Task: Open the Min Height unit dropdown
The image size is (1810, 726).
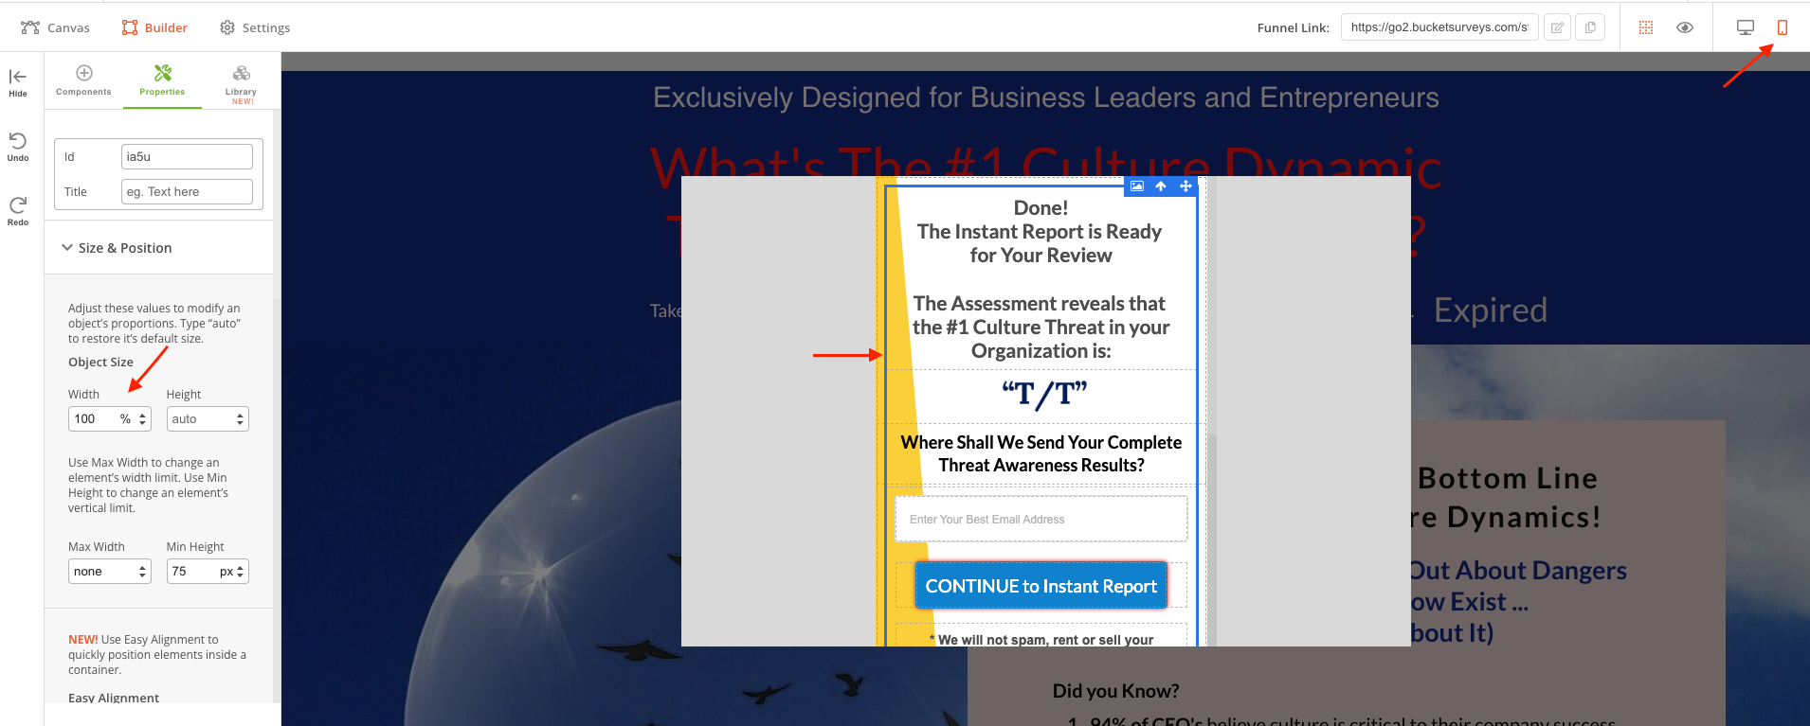Action: [x=232, y=571]
